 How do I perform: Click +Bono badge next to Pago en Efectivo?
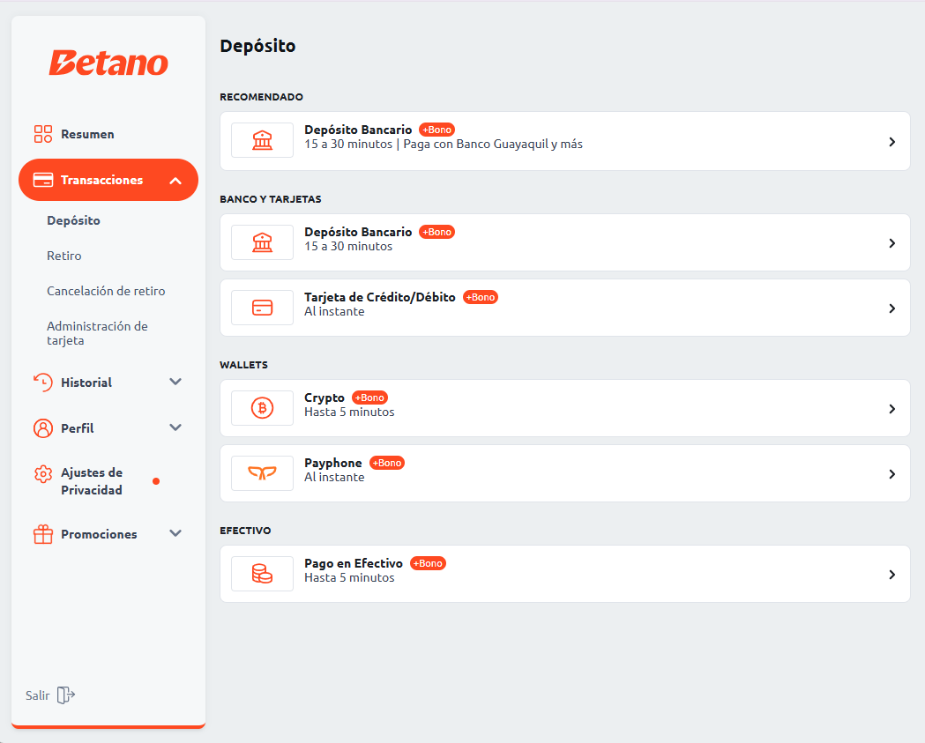click(429, 564)
